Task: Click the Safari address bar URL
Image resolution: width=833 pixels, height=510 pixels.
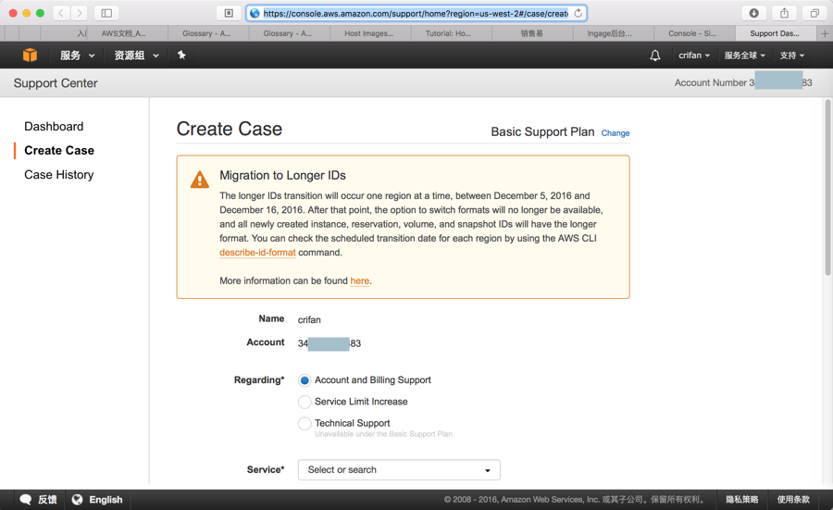Action: point(416,13)
